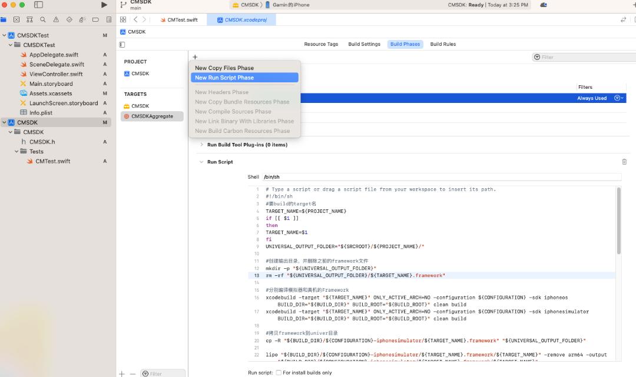Image resolution: width=636 pixels, height=377 pixels.
Task: Click the Shell path input field
Action: (x=442, y=177)
